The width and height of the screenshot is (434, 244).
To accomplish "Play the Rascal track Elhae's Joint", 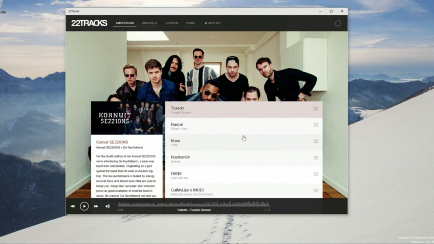I will pyautogui.click(x=237, y=126).
